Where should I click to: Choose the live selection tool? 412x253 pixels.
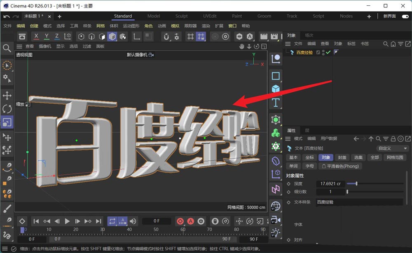pos(7,65)
